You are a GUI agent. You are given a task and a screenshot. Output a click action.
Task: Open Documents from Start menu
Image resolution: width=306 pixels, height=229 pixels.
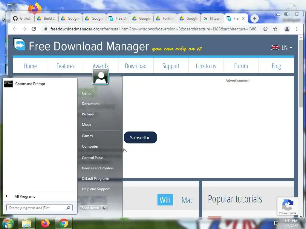pyautogui.click(x=91, y=104)
